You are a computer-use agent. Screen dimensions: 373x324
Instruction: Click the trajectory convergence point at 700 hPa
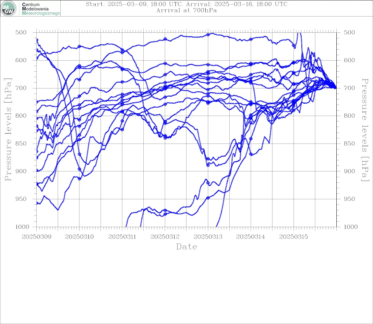(x=335, y=88)
